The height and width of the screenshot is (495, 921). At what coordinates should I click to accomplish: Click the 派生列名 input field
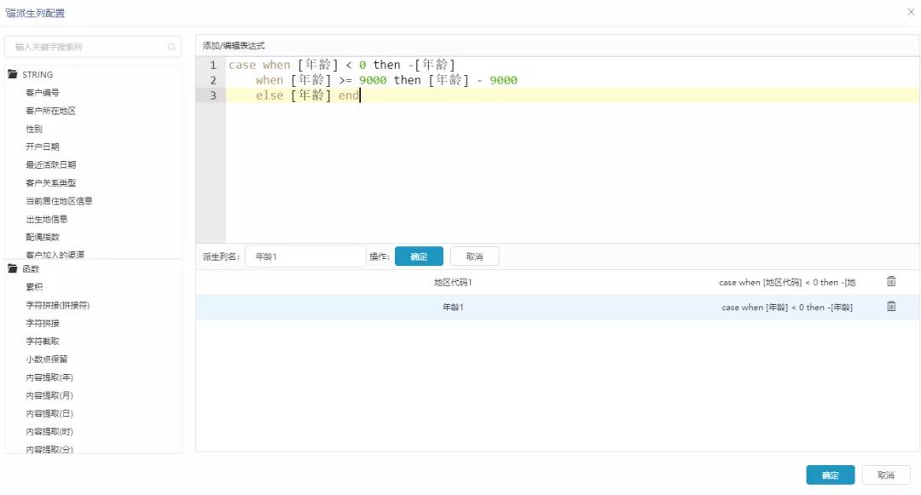pos(305,256)
